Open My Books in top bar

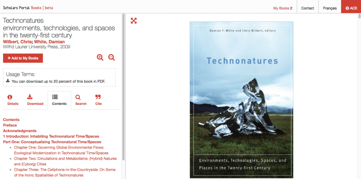[x=283, y=8]
